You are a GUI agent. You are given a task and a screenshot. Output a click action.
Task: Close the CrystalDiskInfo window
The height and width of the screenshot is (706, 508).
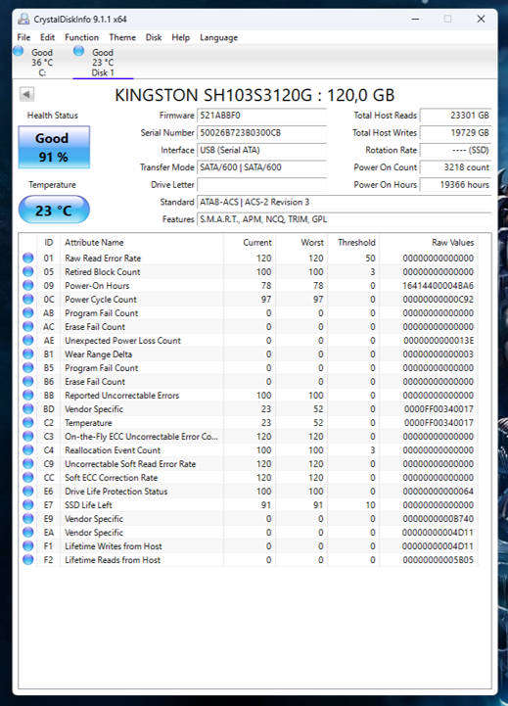click(481, 19)
